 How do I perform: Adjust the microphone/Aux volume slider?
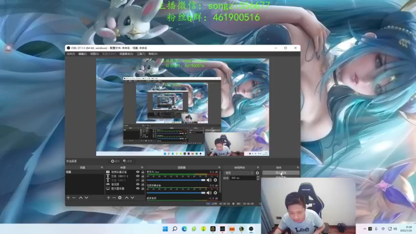click(176, 180)
